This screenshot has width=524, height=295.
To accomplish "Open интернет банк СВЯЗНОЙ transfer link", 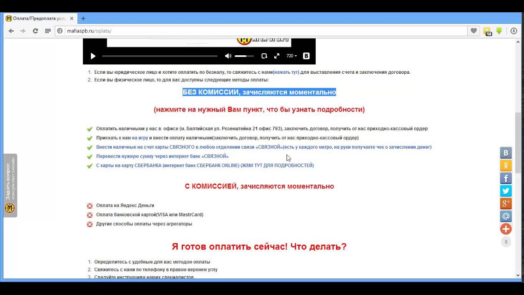I will pos(162,157).
